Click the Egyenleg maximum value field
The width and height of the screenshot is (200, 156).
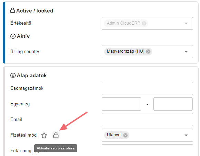(173, 104)
